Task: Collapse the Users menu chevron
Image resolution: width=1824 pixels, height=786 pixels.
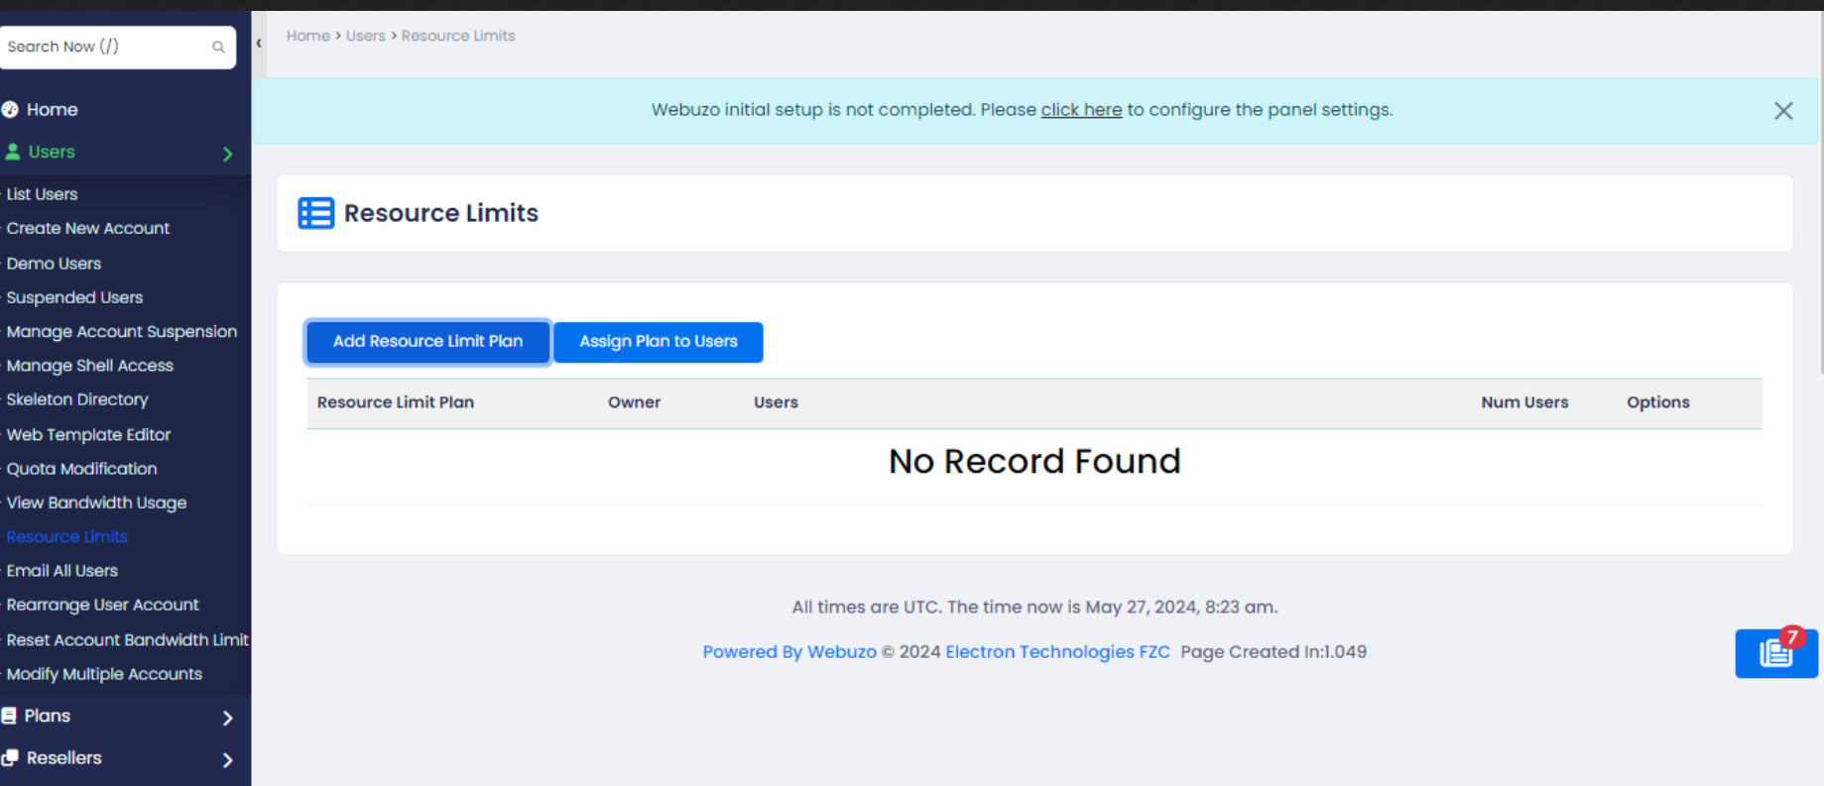Action: point(227,154)
